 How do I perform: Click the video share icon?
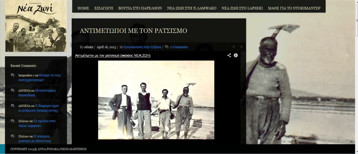click(x=229, y=55)
